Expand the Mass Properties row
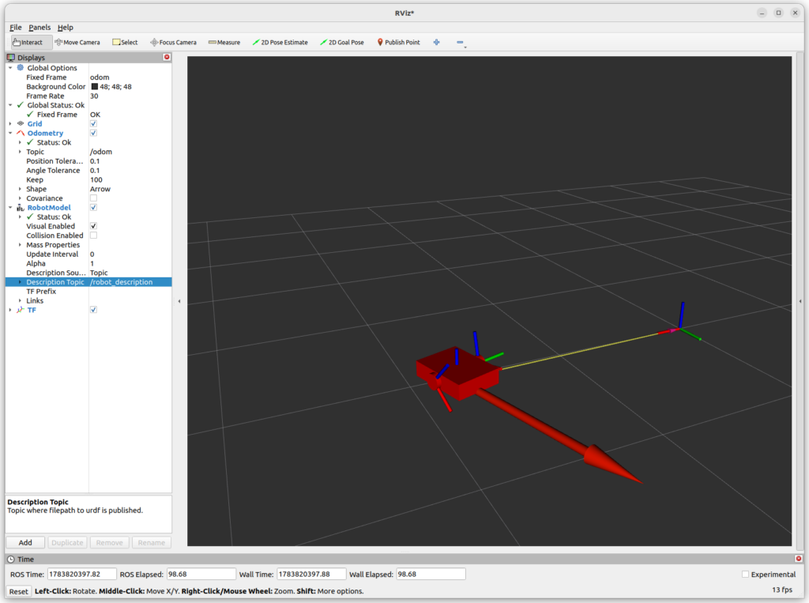 tap(20, 245)
